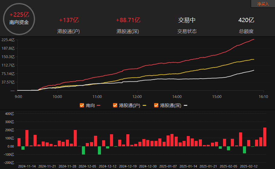Click the 2024-12-05 date label
The height and width of the screenshot is (169, 275).
click(87, 166)
